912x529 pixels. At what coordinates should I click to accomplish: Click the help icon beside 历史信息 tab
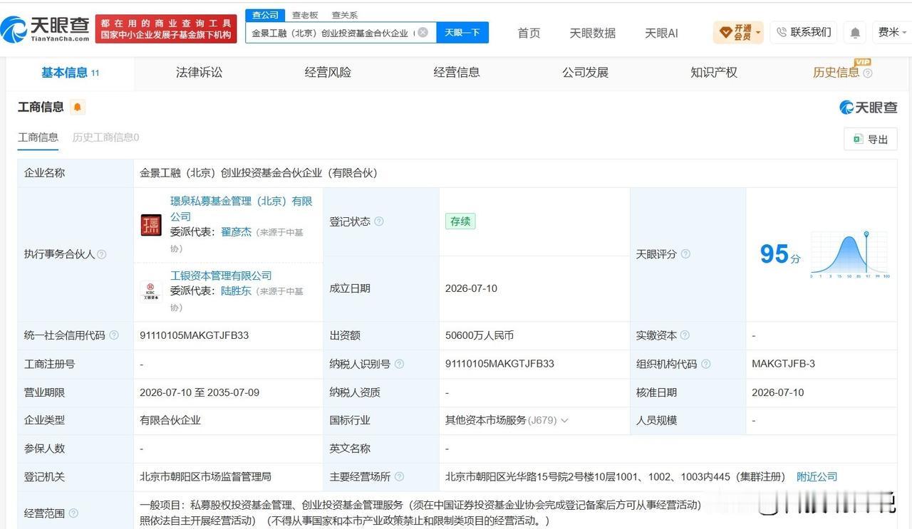867,73
